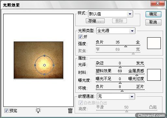Image resolution: width=167 pixels, height=118 pixels.
Task: Click the 环境 ambience slider handle
Action: click(122, 91)
